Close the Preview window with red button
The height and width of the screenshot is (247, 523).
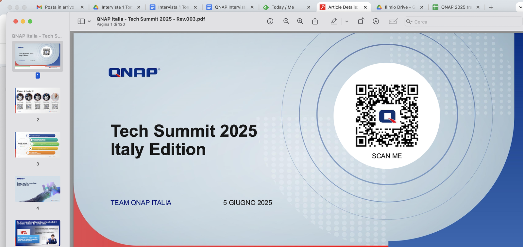click(15, 21)
